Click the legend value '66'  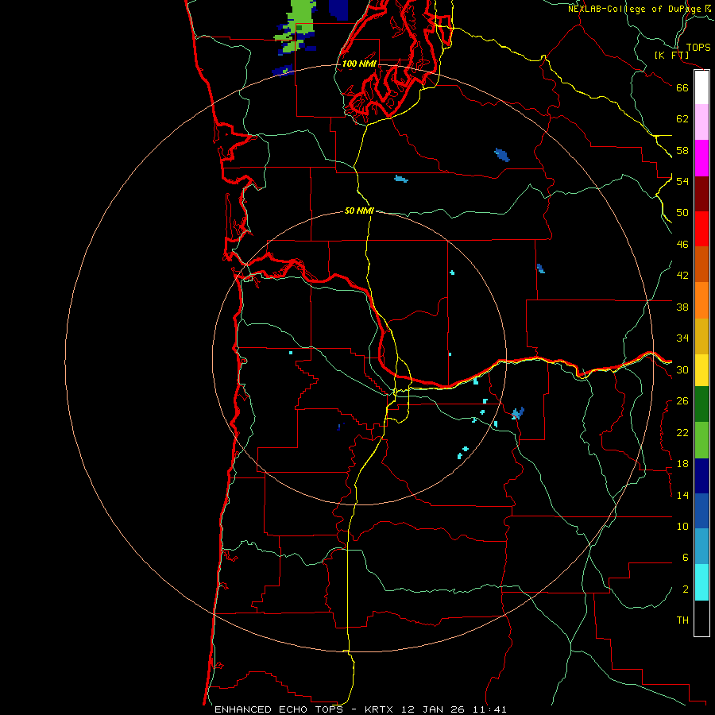pyautogui.click(x=682, y=87)
